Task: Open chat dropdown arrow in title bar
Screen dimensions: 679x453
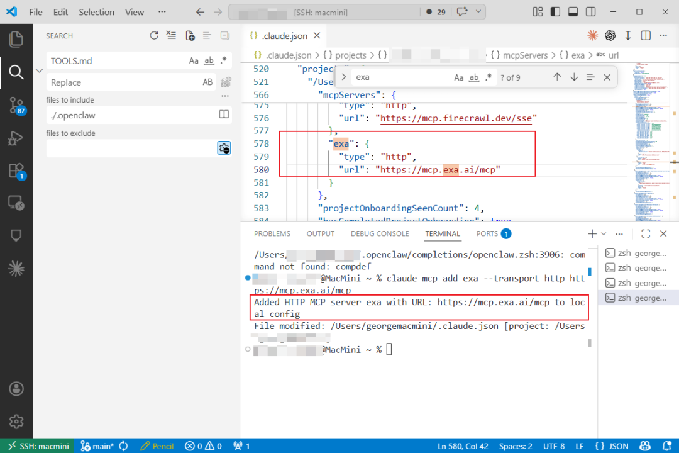Action: pos(478,12)
